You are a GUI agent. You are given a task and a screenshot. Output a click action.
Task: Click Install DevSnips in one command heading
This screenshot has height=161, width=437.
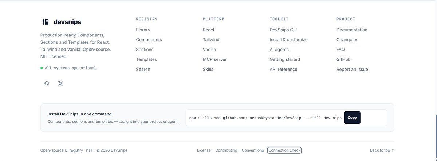tap(79, 114)
